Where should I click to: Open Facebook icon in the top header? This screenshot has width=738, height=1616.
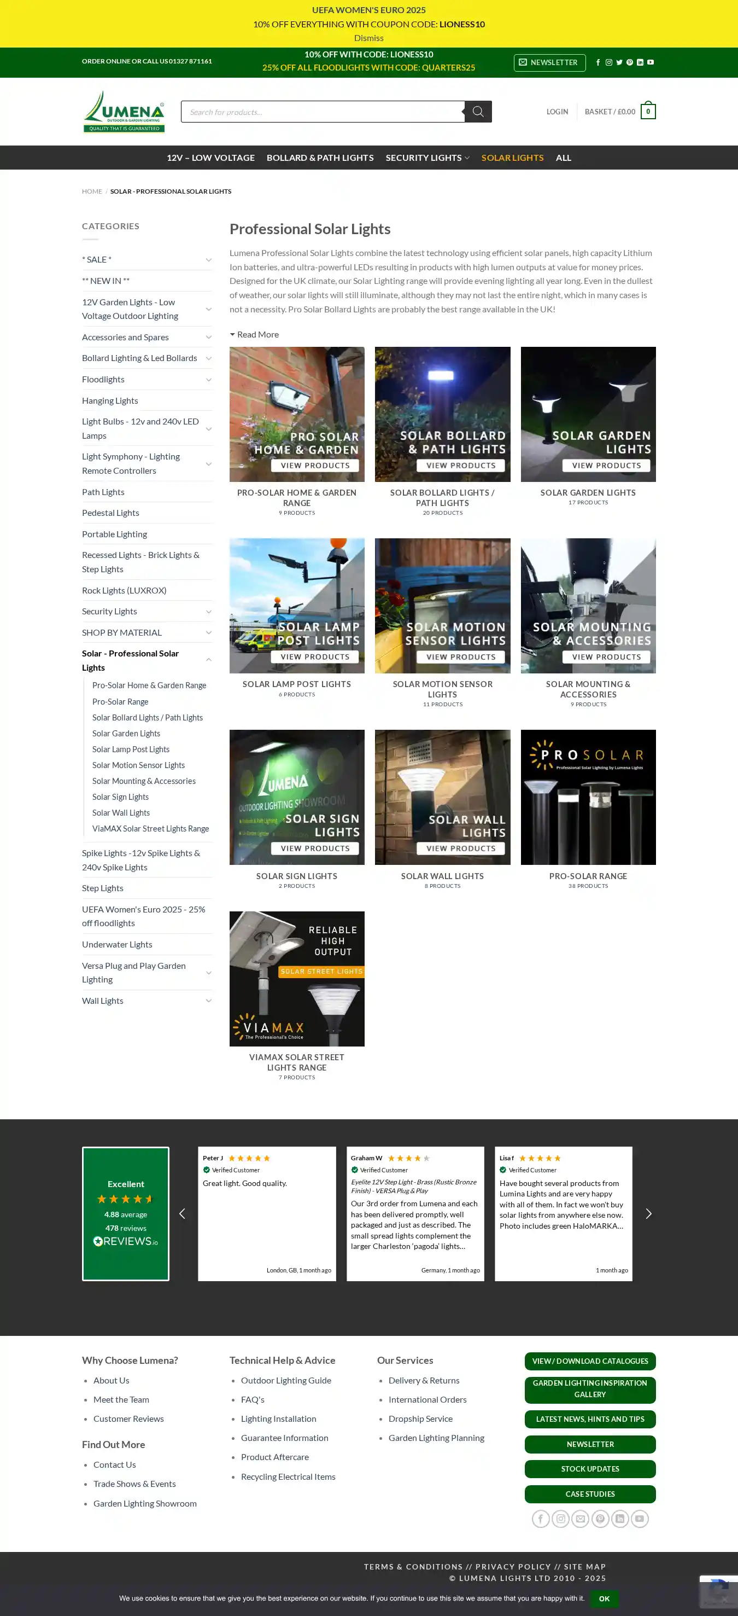[x=598, y=63]
